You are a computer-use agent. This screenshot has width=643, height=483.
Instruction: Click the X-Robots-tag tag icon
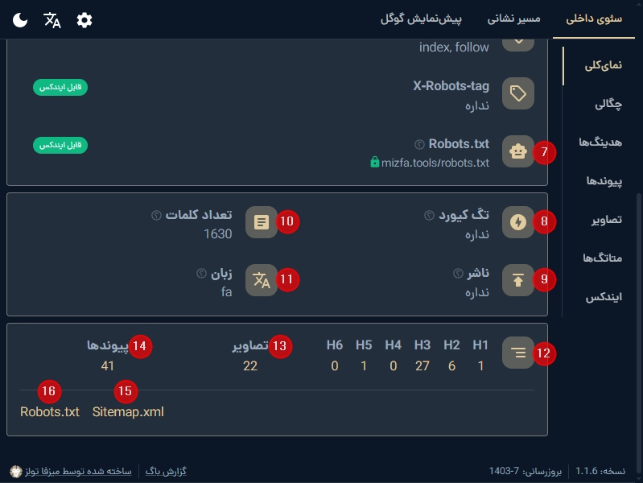(518, 94)
